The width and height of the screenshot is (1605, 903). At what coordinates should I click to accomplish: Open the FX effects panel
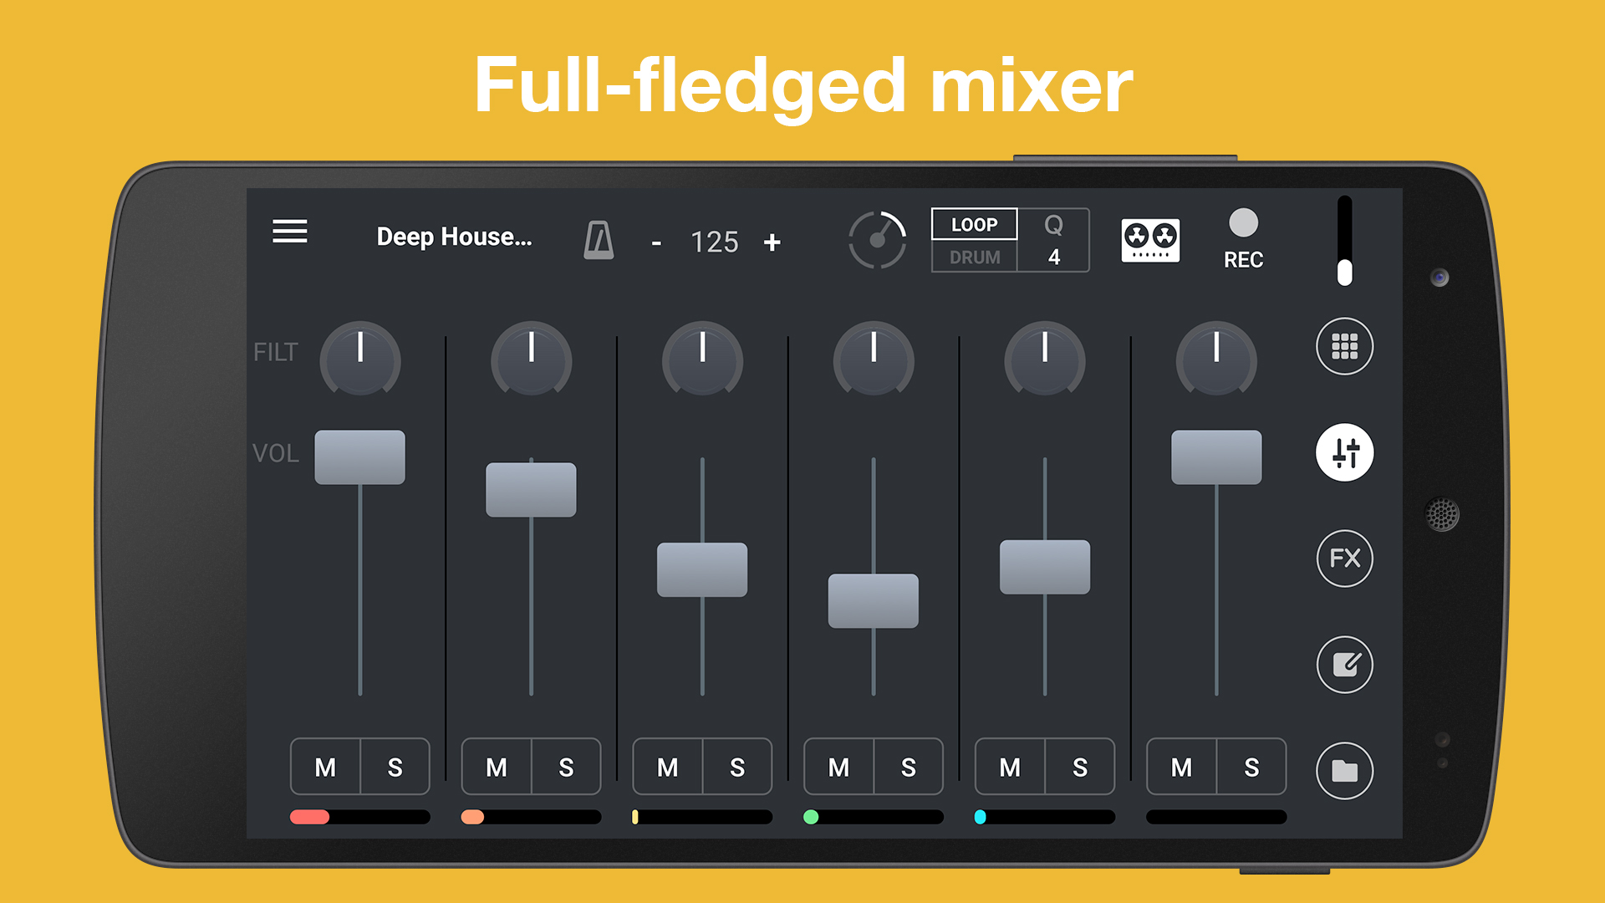tap(1344, 559)
